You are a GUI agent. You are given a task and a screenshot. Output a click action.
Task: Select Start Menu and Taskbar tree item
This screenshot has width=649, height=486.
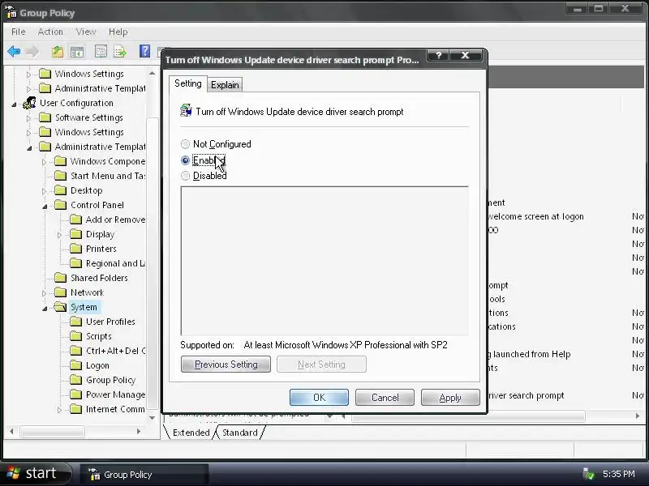(108, 176)
